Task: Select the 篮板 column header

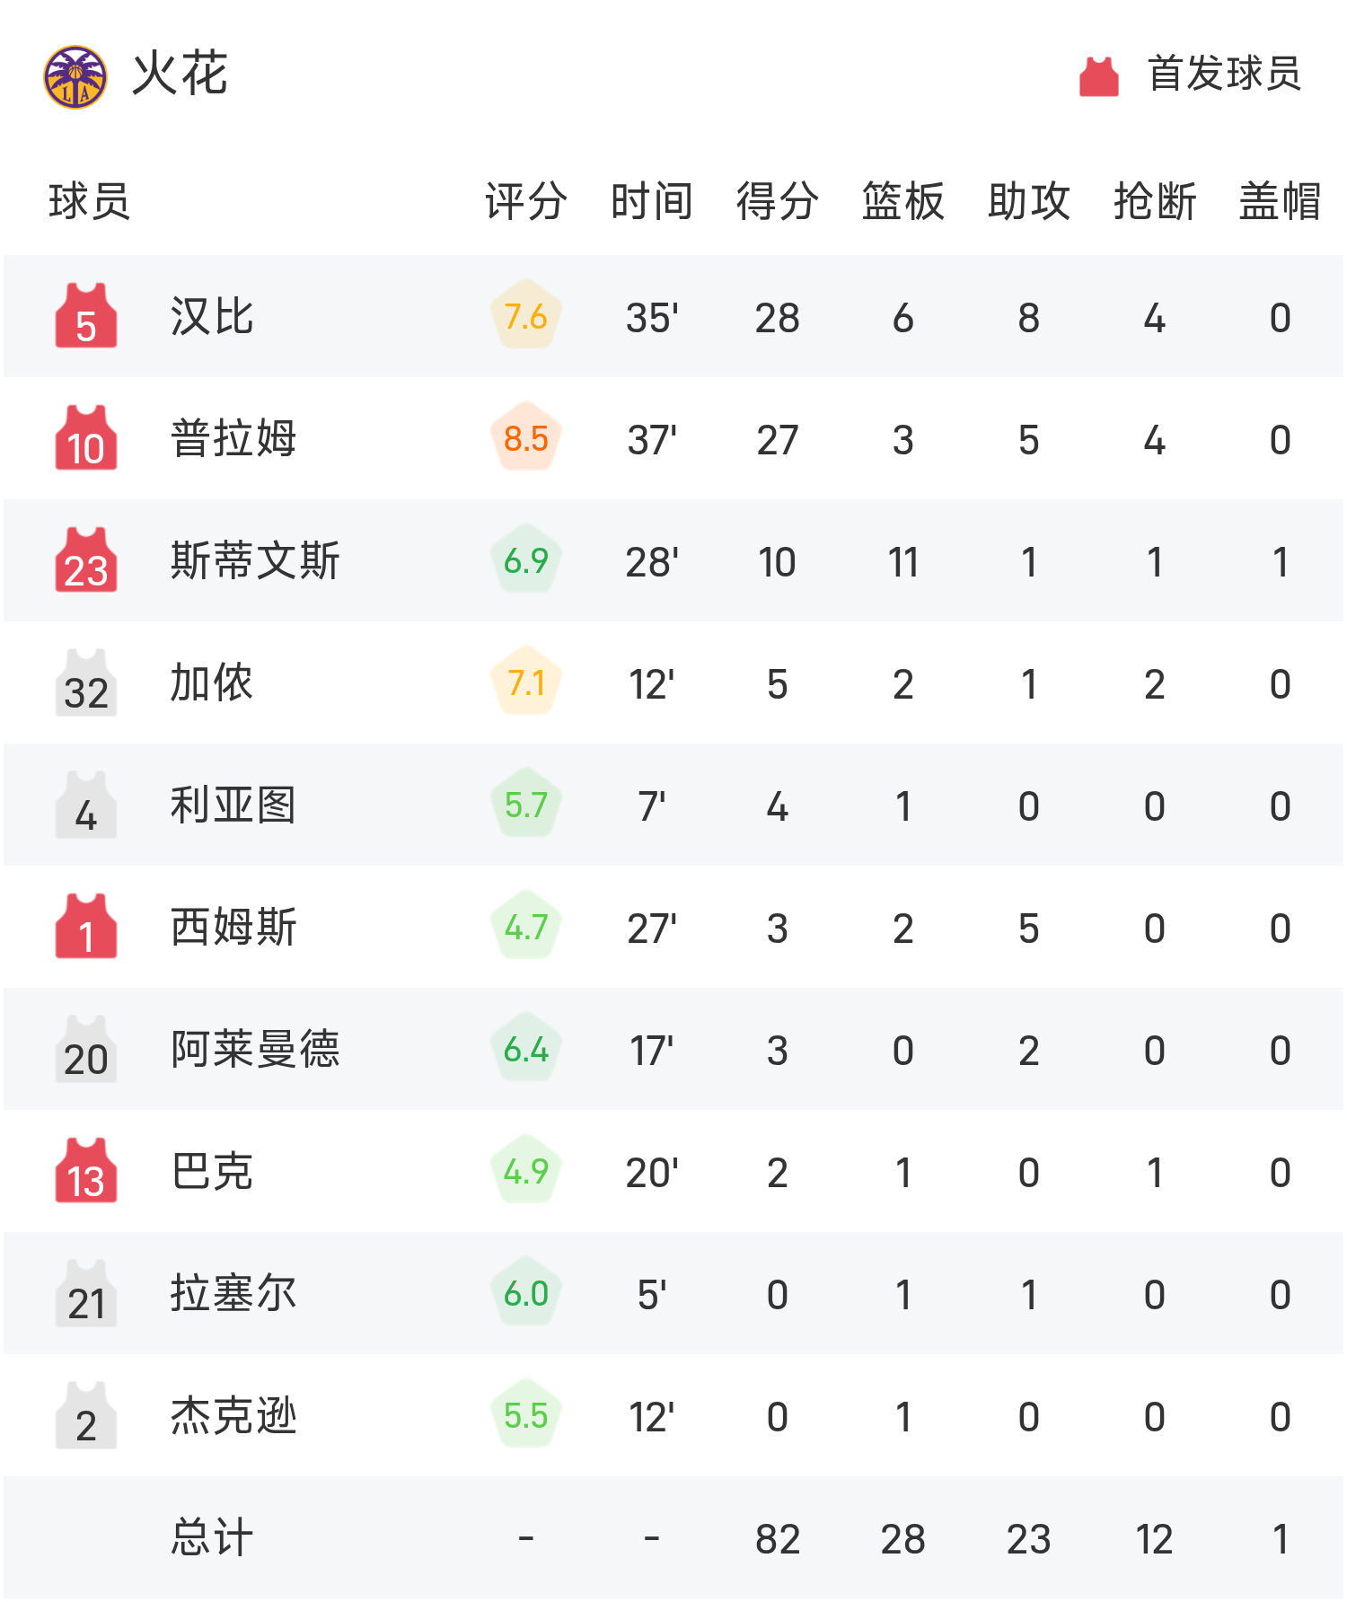Action: (903, 201)
